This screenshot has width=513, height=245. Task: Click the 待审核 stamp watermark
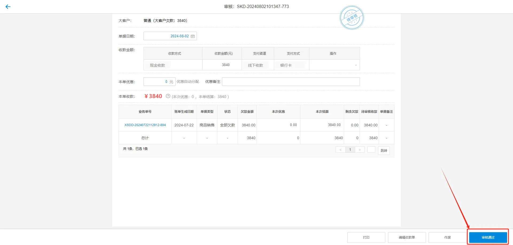point(352,18)
